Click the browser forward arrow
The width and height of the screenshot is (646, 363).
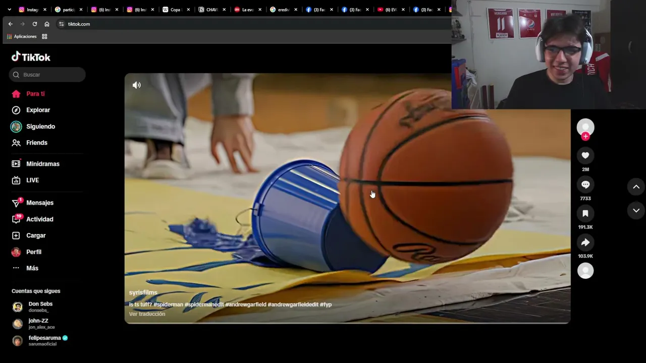coord(22,24)
